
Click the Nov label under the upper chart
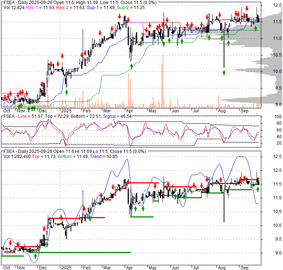pyautogui.click(x=21, y=111)
